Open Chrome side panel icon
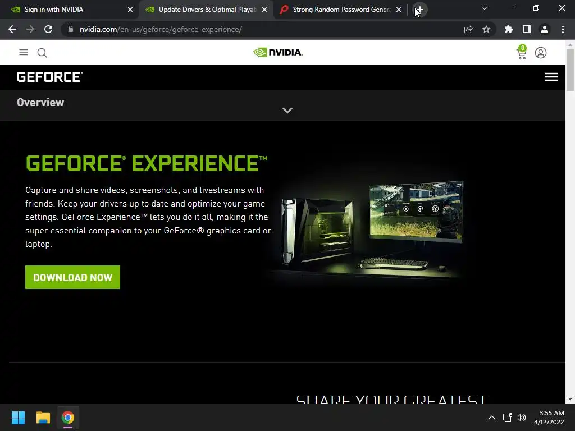This screenshot has width=575, height=431. pos(527,29)
